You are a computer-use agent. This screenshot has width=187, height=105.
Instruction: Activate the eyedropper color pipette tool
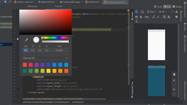click(x=27, y=40)
